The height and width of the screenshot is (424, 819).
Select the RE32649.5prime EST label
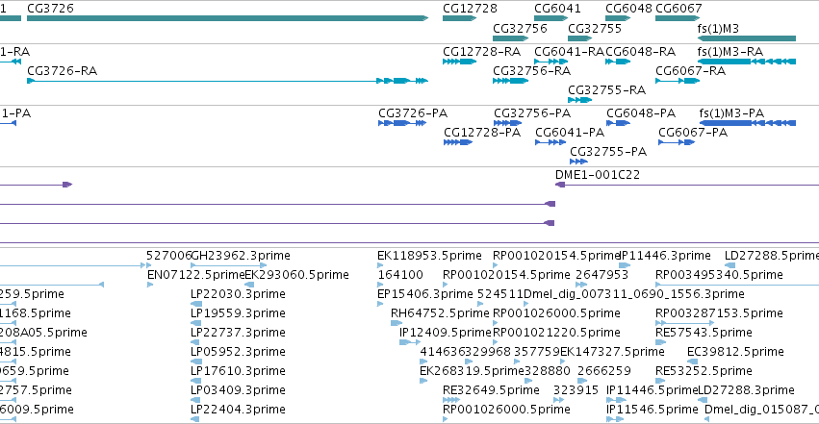491,390
